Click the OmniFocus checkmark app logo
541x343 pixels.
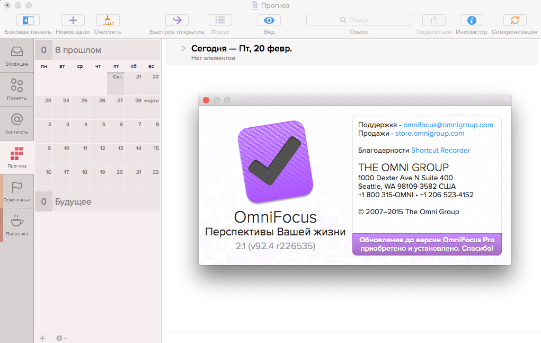(276, 162)
